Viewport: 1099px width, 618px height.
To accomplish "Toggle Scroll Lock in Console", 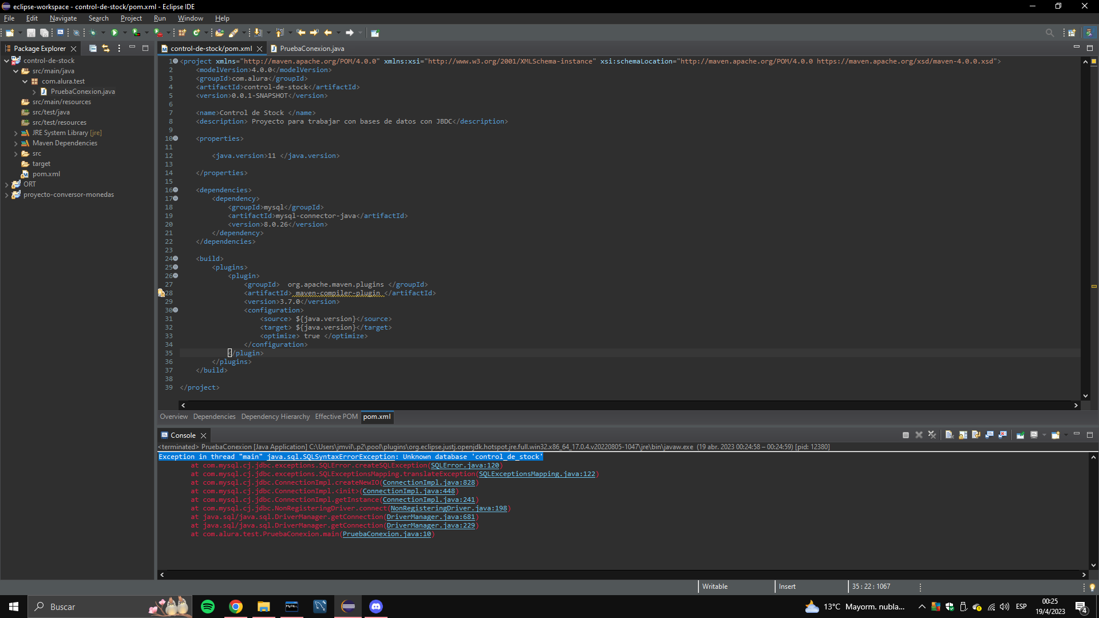I will pyautogui.click(x=963, y=435).
